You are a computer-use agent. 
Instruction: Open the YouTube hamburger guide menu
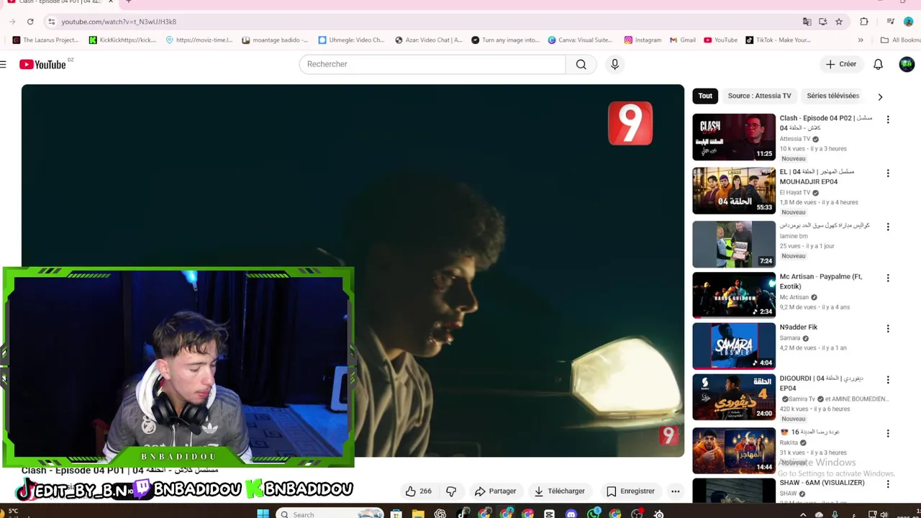point(4,65)
